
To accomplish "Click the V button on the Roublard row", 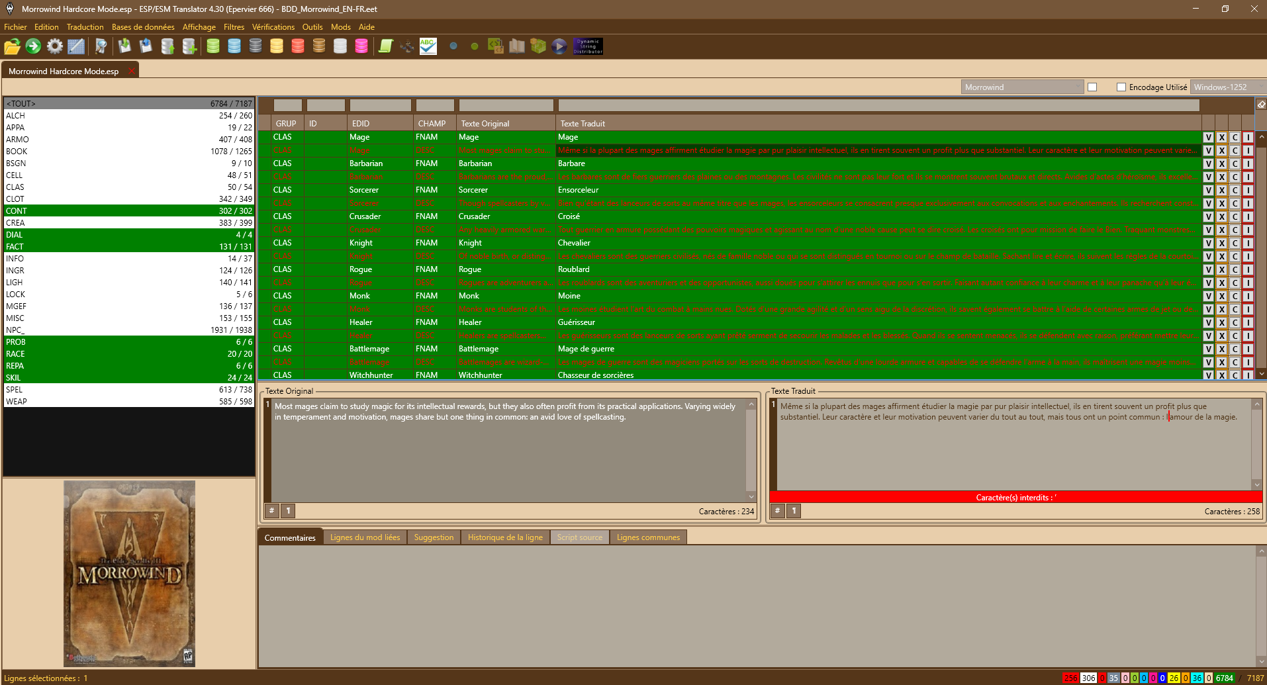I will coord(1208,269).
